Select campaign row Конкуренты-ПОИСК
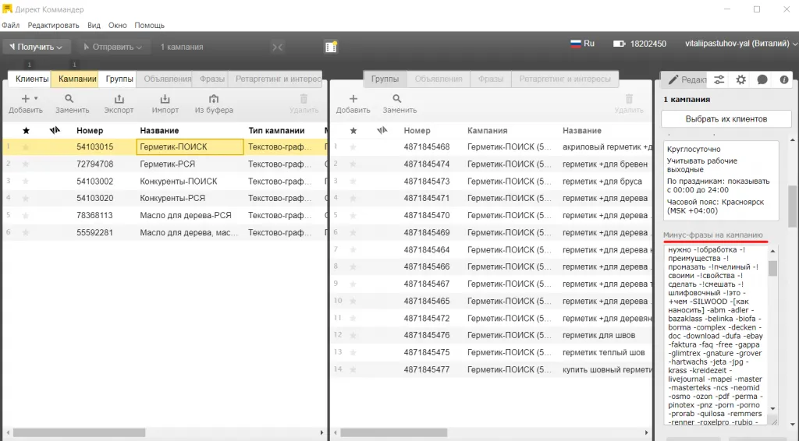Image resolution: width=799 pixels, height=441 pixels. point(165,181)
